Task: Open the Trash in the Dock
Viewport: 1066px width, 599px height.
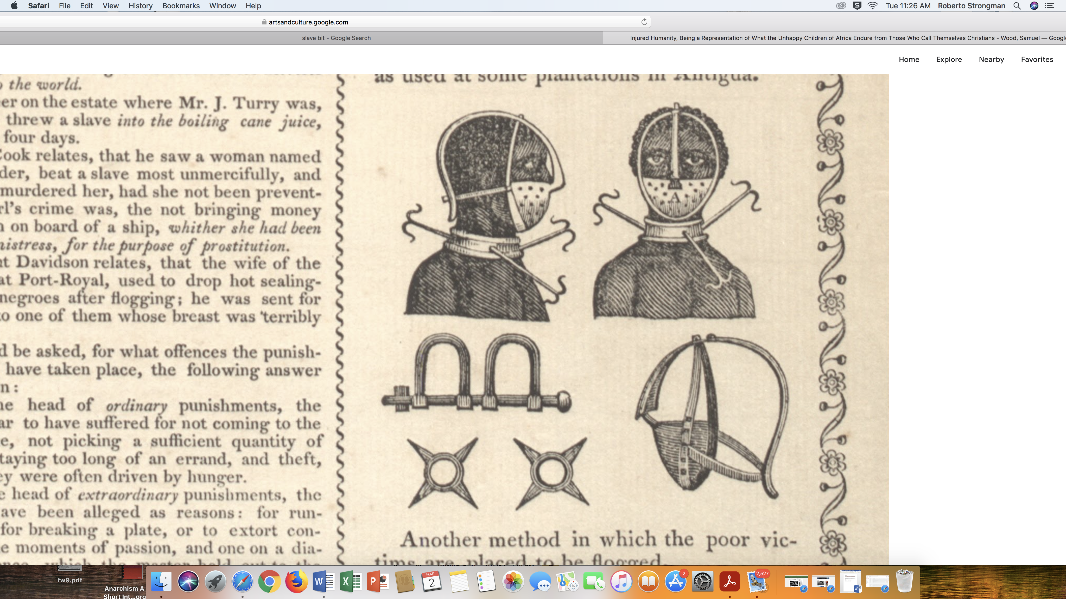Action: click(905, 581)
